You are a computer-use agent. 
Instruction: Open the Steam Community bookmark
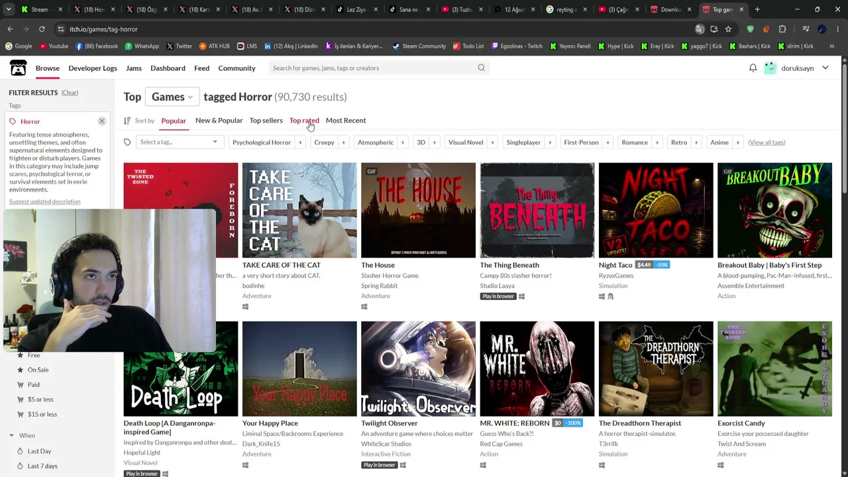419,46
